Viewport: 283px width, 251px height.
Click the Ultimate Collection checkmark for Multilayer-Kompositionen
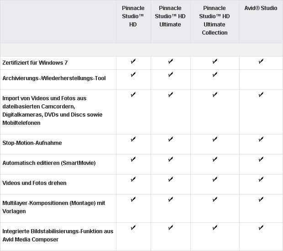[215, 199]
